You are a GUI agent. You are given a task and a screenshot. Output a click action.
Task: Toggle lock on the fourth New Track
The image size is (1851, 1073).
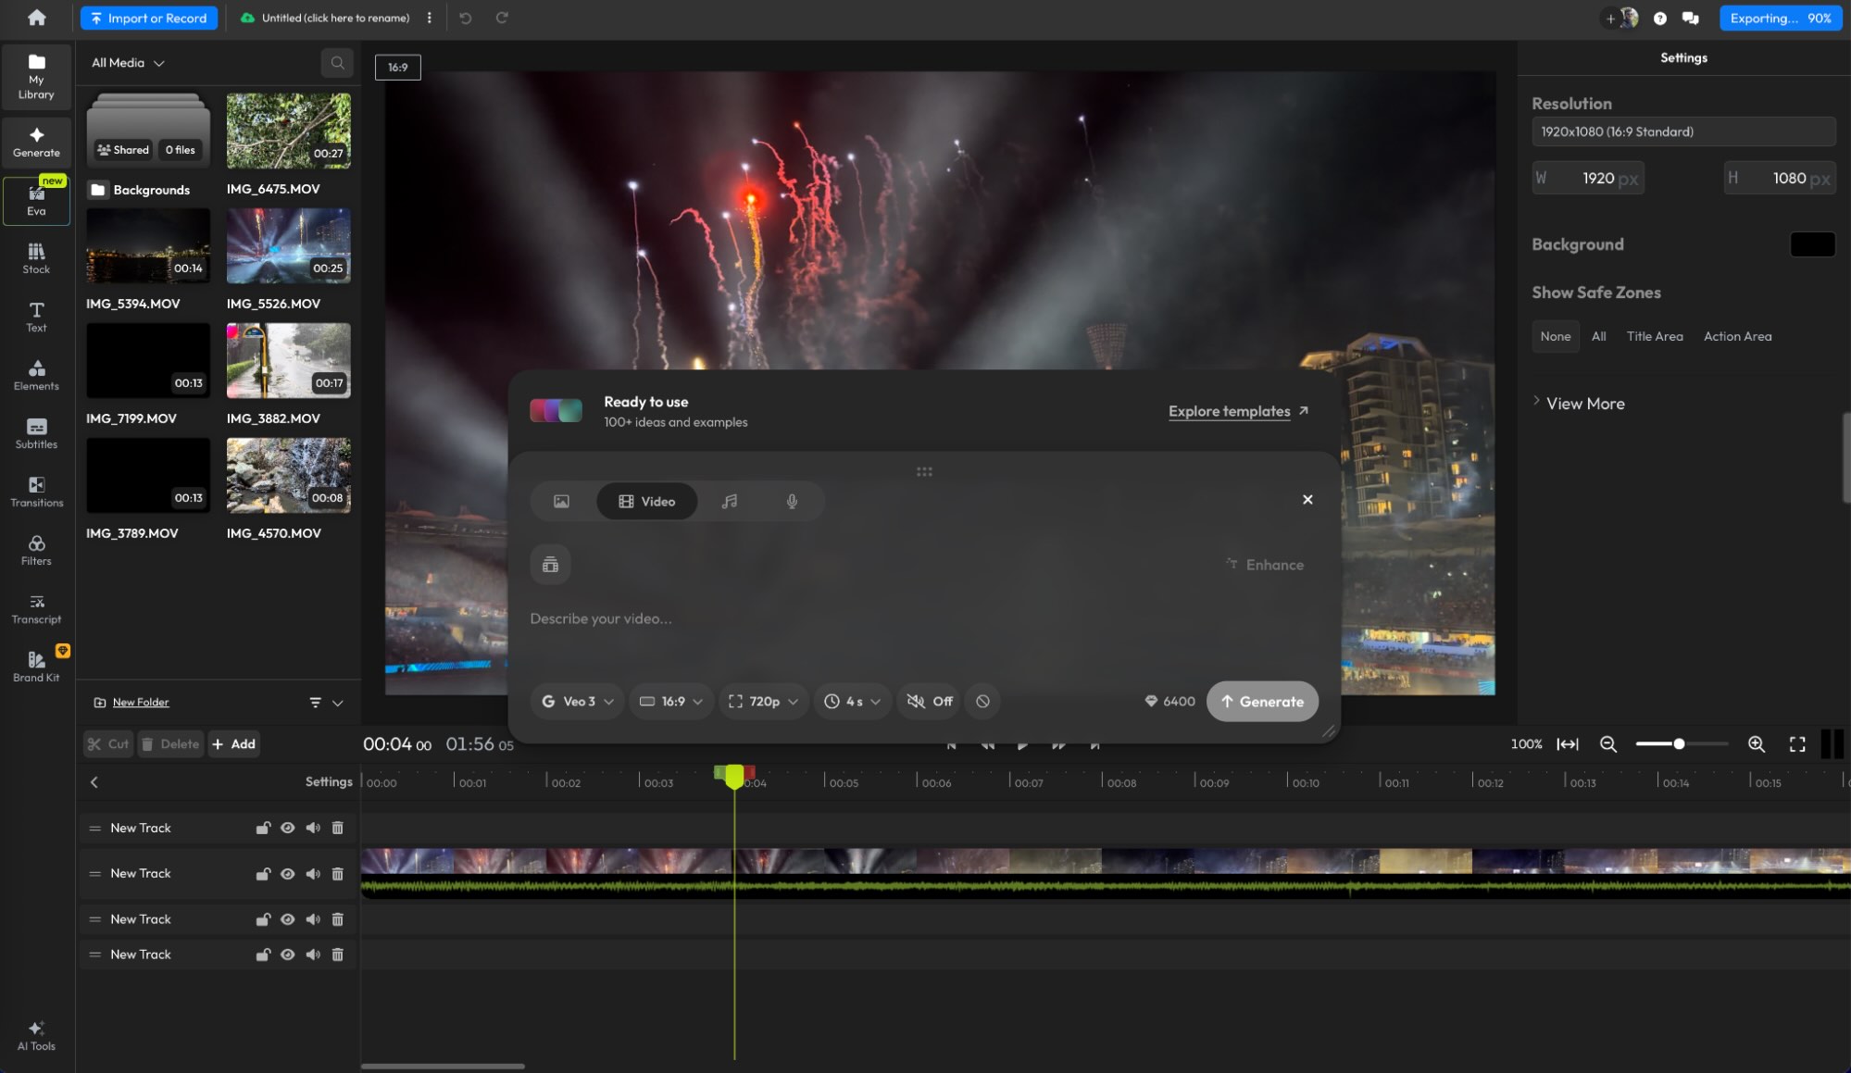(263, 954)
